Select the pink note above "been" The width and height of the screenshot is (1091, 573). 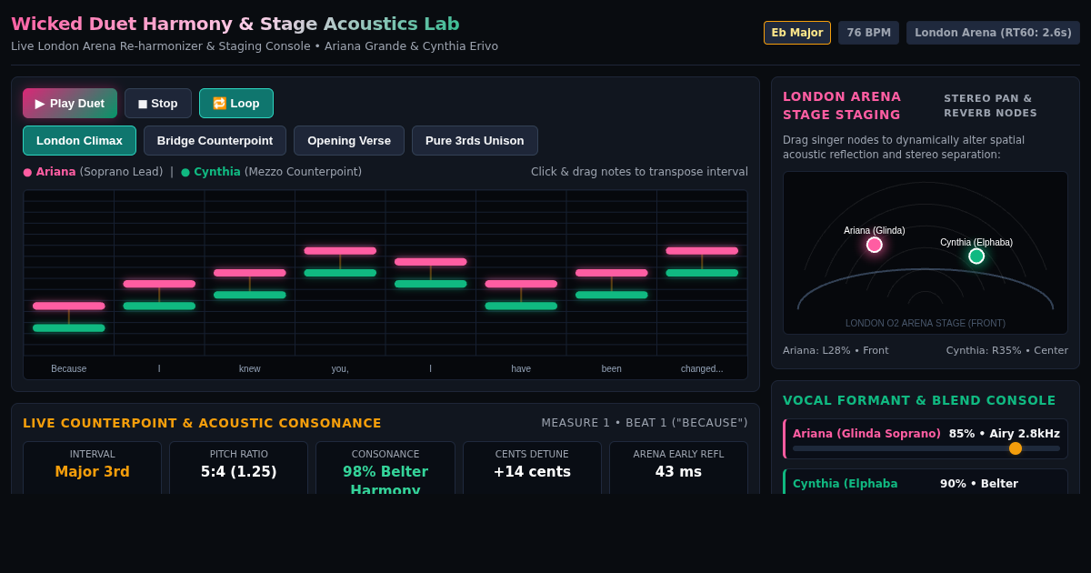pyautogui.click(x=612, y=273)
